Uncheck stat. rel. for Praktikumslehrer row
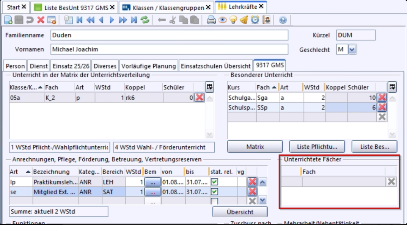This screenshot has height=225, width=407. tap(215, 182)
